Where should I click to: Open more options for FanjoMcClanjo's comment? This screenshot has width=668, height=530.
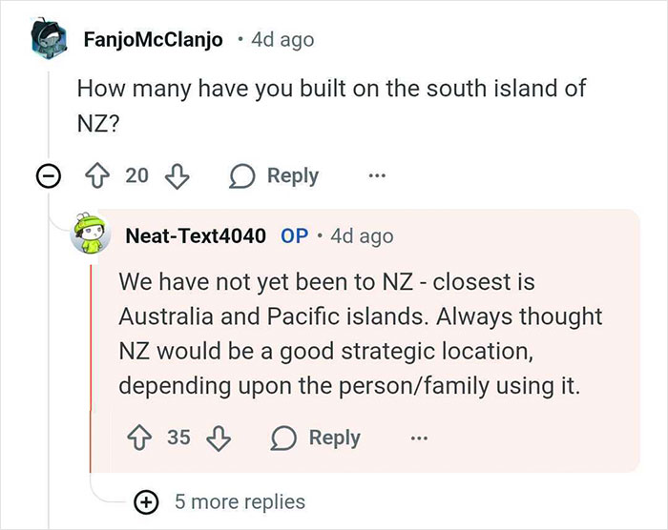(x=377, y=176)
